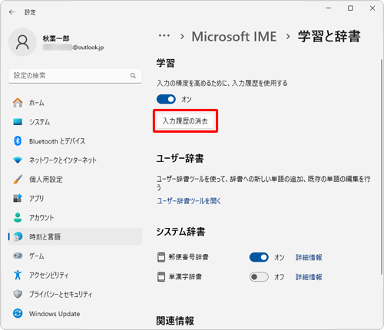Image resolution: width=384 pixels, height=330 pixels.
Task: Open Windows Update category
Action: (x=75, y=313)
